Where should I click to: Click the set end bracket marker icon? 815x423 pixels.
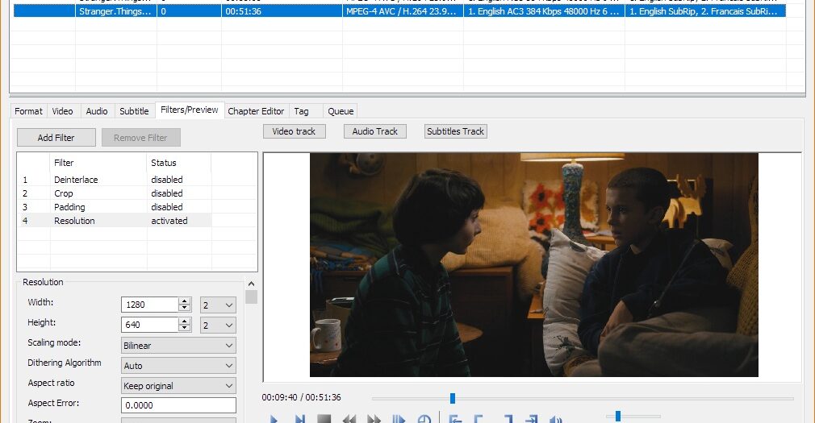click(x=508, y=418)
